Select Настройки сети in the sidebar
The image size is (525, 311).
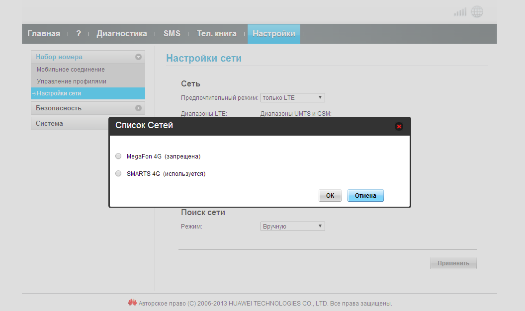point(87,93)
